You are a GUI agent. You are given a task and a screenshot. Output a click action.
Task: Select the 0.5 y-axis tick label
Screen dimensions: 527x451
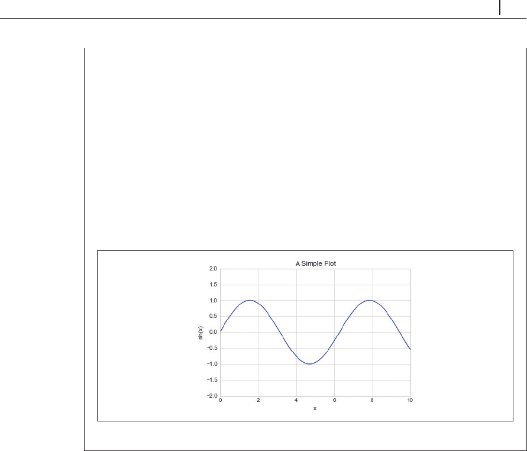point(212,316)
